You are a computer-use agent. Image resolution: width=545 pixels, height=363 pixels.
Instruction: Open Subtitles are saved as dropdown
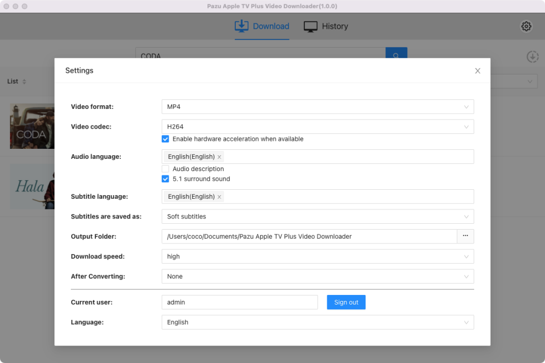coord(318,216)
